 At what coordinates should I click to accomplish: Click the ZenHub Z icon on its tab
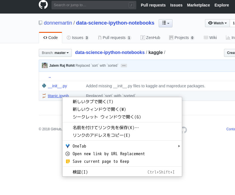click(143, 37)
